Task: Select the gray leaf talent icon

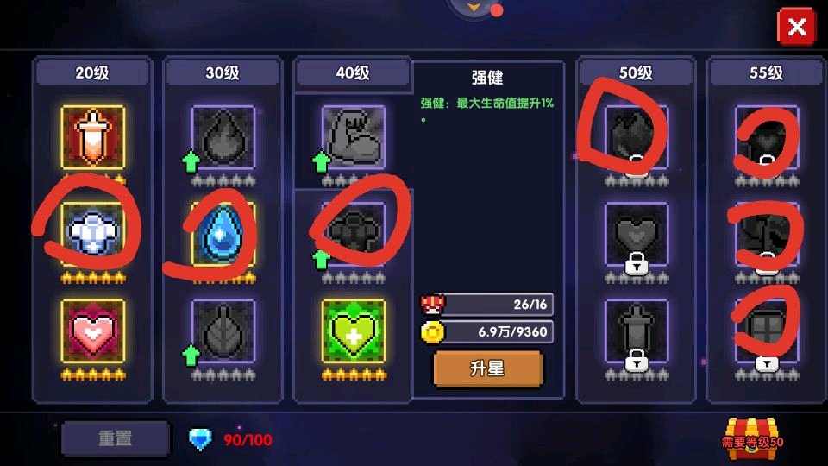Action: pyautogui.click(x=223, y=331)
